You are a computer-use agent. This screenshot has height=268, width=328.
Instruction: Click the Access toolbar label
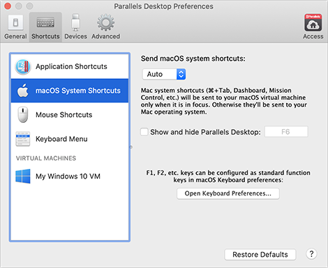(x=313, y=36)
